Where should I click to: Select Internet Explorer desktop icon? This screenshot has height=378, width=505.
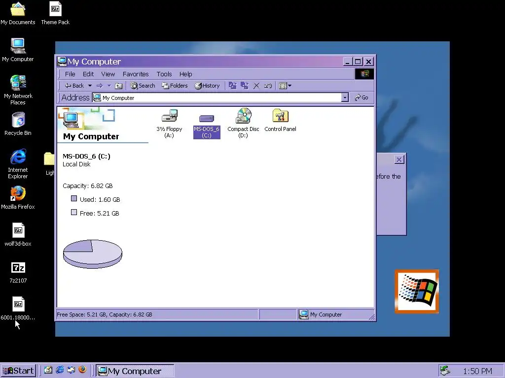coord(18,164)
